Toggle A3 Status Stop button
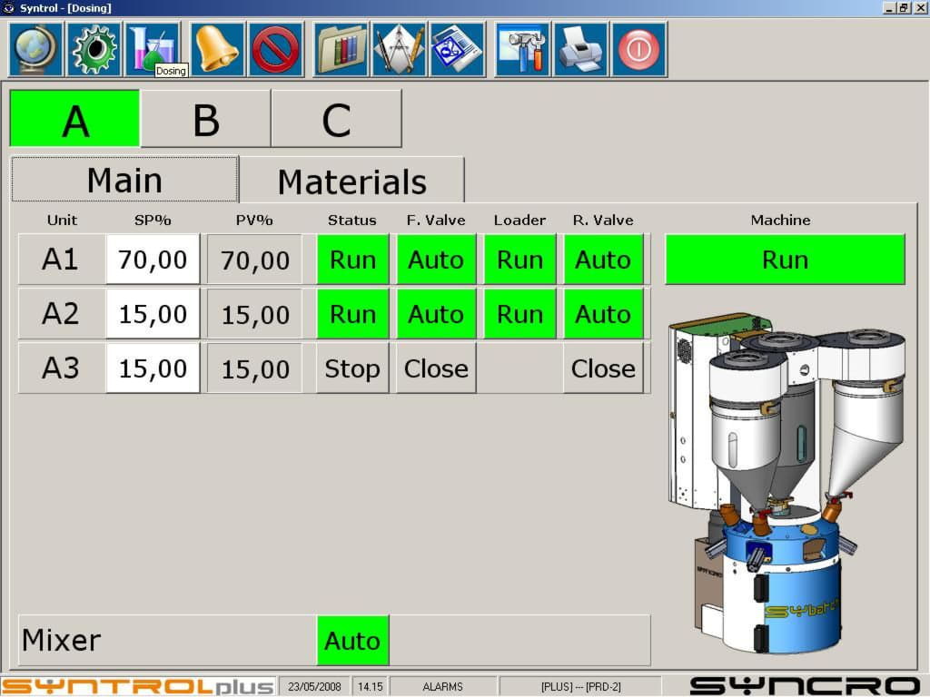Image resolution: width=930 pixels, height=697 pixels. (x=352, y=368)
